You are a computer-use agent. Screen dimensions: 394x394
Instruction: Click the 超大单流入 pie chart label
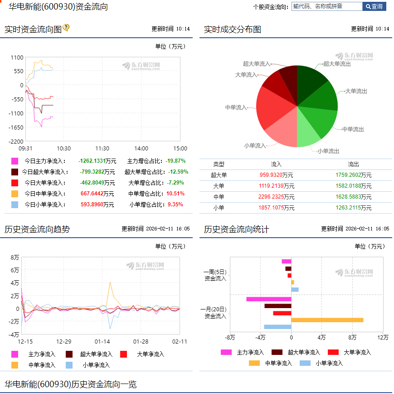pyautogui.click(x=257, y=64)
